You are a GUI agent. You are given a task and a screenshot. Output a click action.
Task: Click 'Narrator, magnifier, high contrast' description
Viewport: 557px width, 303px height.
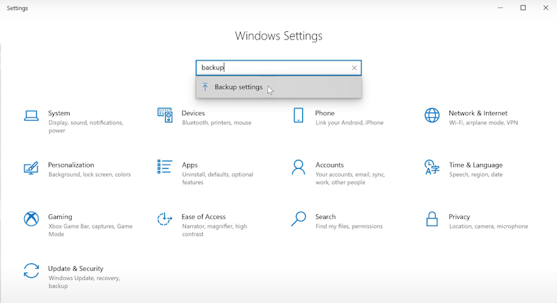[x=214, y=230]
